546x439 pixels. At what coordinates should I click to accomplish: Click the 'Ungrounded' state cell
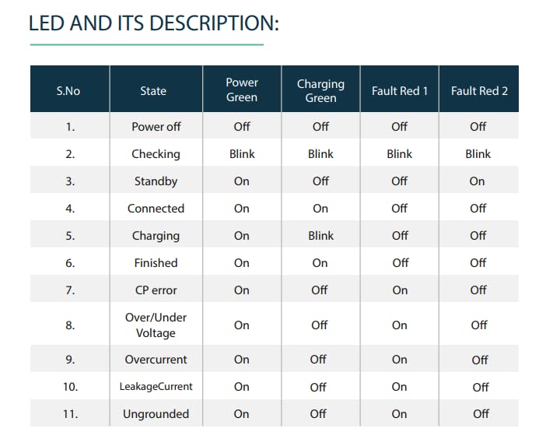(156, 414)
